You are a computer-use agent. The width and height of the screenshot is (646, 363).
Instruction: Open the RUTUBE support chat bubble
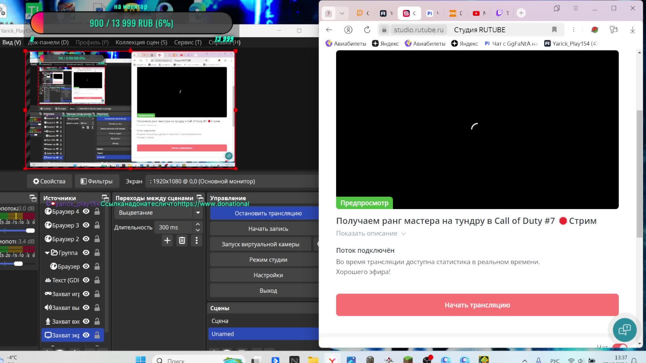tap(624, 330)
